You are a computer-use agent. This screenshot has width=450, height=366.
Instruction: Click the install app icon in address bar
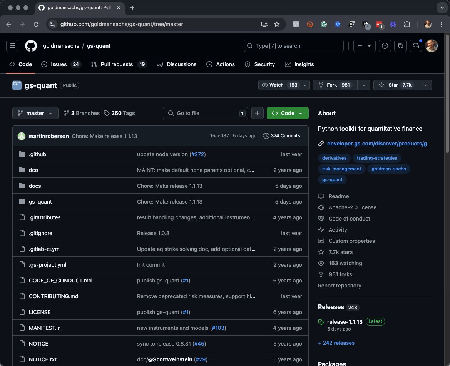[264, 24]
